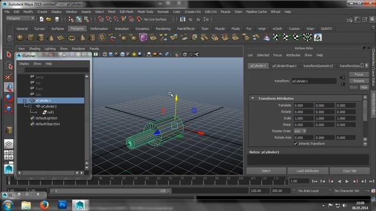Screen dimensions: 376x211
Task: Click the polygon plane shelf icon
Action: tap(61, 38)
